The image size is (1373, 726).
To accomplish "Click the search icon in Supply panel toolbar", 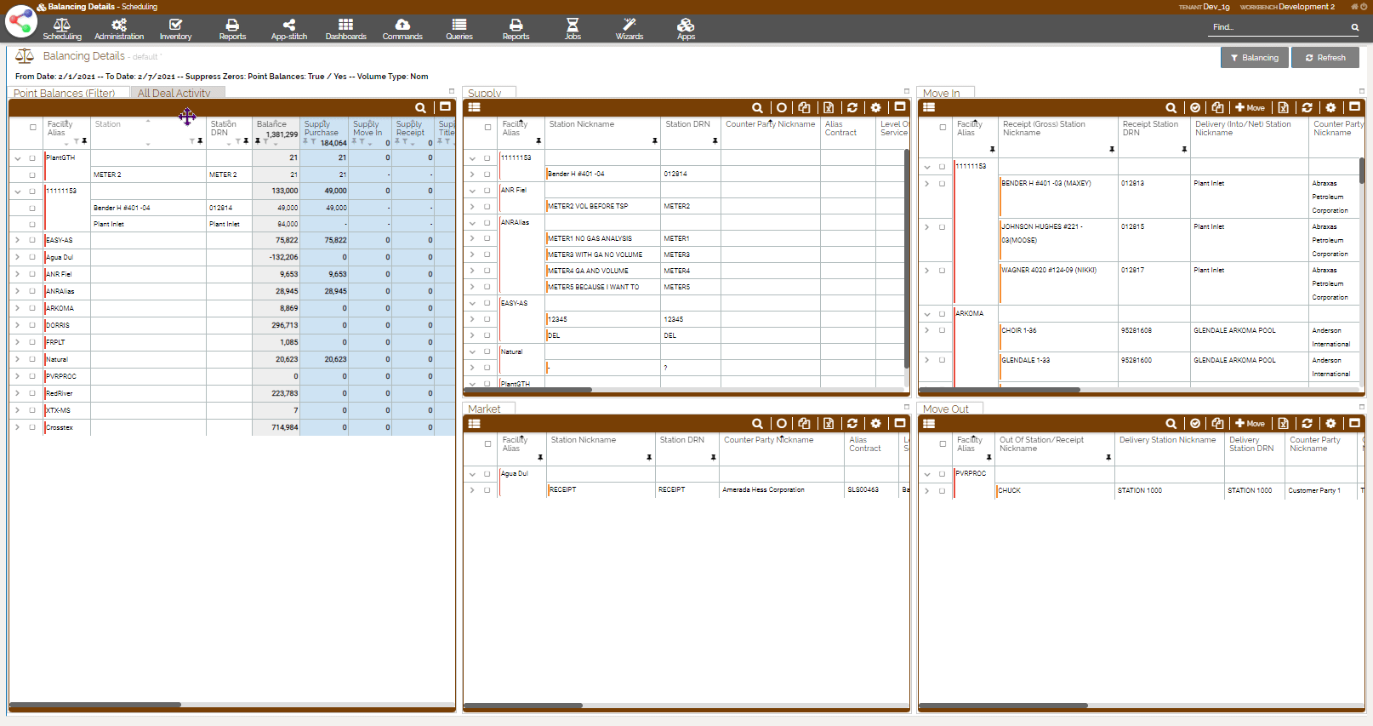I will pos(757,108).
